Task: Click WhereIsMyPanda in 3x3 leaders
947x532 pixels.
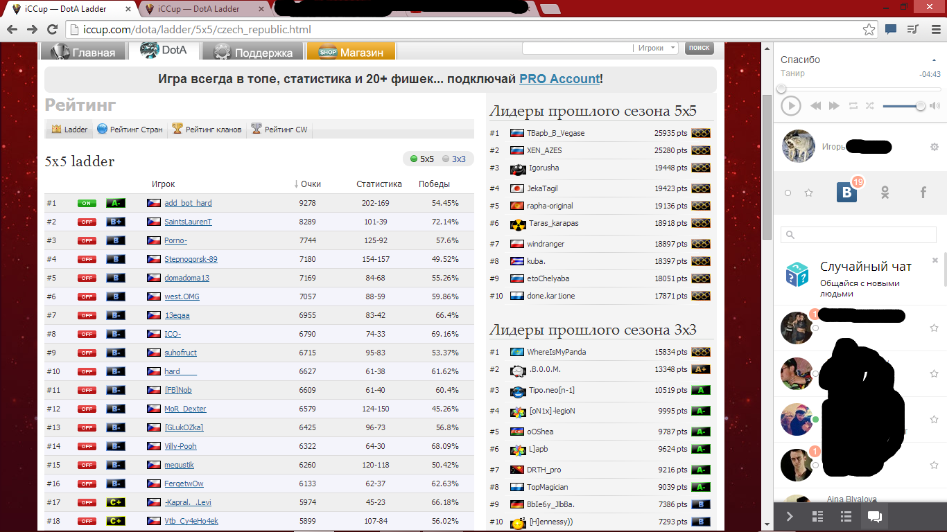Action: pos(556,352)
